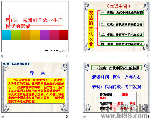Click slide number 2 label
Screen dimensions: 152x119
click(148, 56)
